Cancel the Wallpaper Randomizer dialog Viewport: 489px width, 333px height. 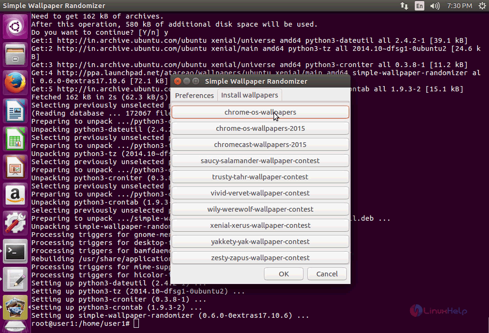pos(327,274)
